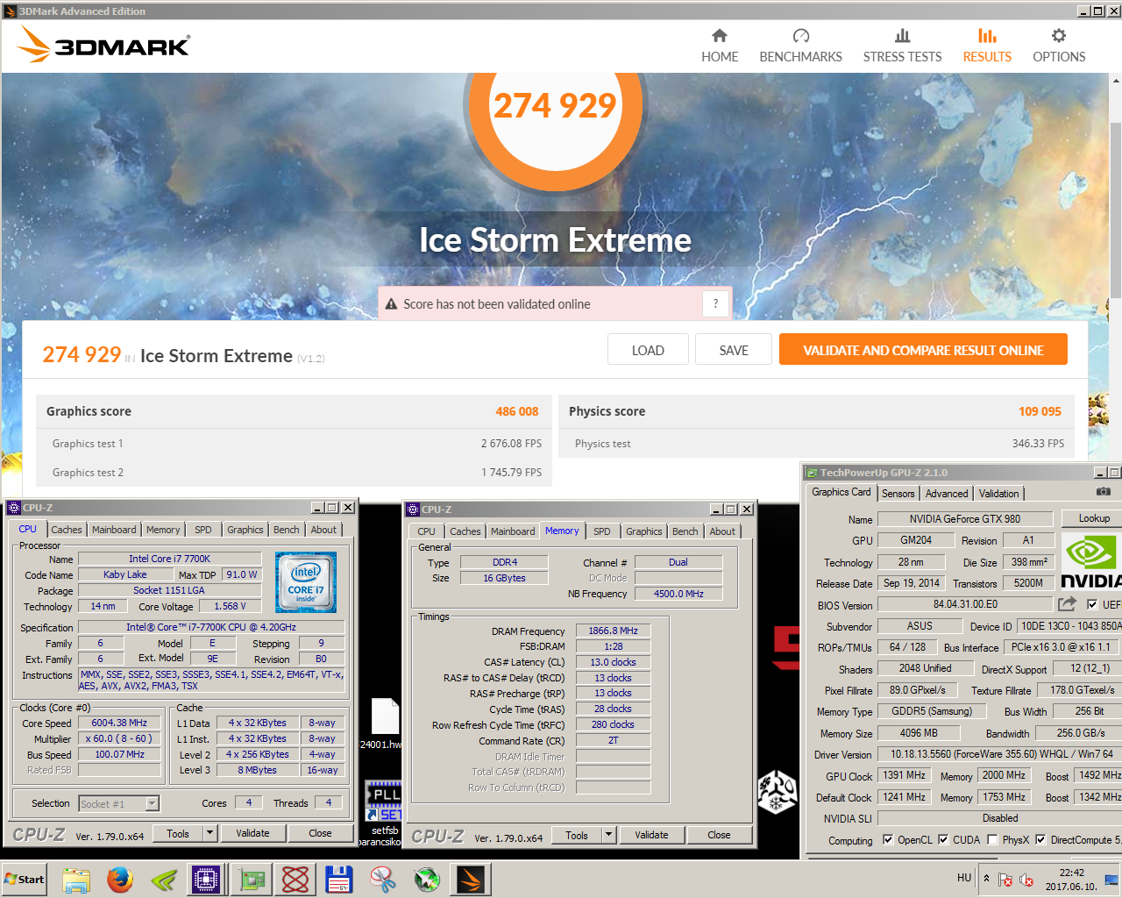Screen dimensions: 1122x898
Task: Open Graphics tab in right CPU-Z window
Action: [643, 531]
